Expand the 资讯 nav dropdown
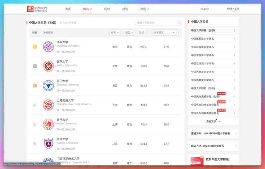Screen dimensions: 265x169 pyautogui.click(x=145, y=9)
